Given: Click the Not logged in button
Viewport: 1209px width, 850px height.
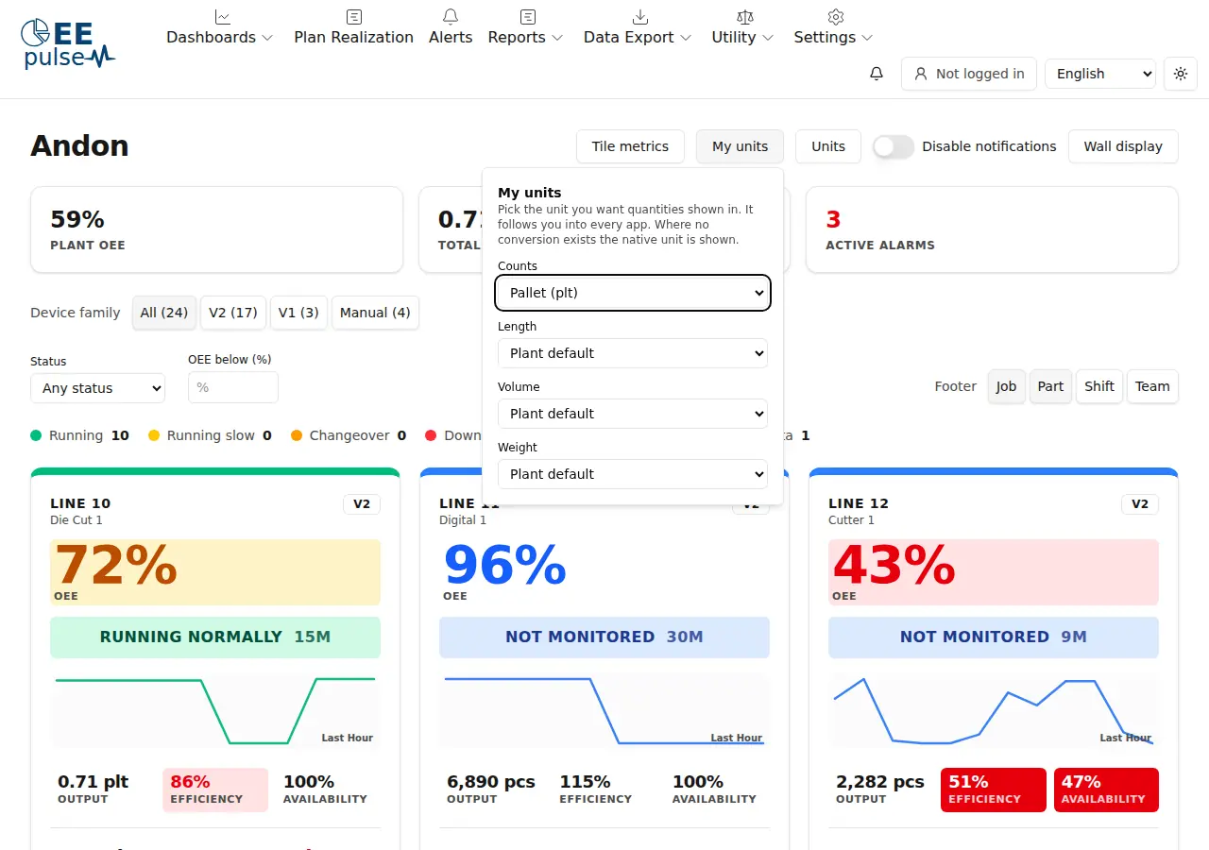Looking at the screenshot, I should point(969,74).
